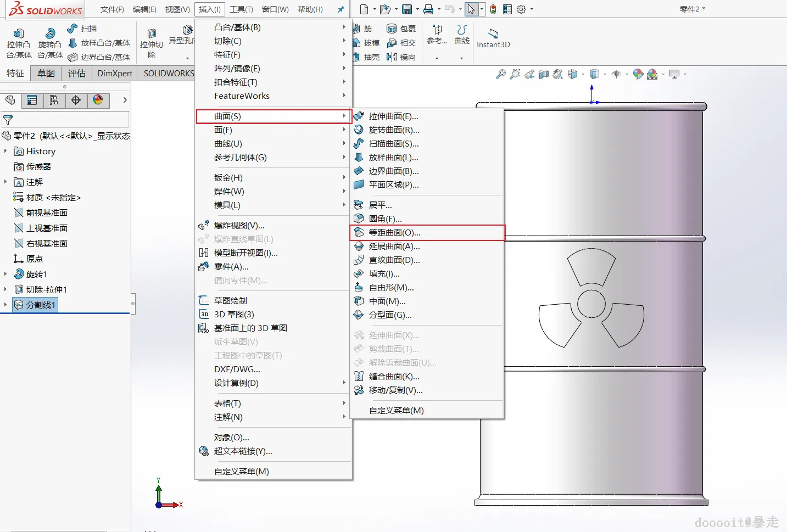Click the feature tree filter field
The width and height of the screenshot is (787, 532).
pyautogui.click(x=65, y=120)
